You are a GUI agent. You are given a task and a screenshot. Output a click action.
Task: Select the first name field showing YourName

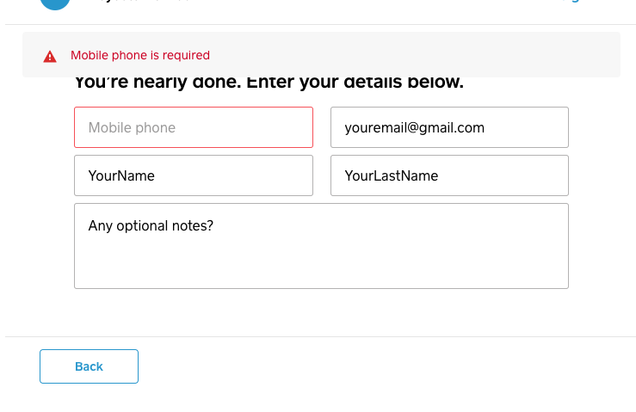coord(194,175)
